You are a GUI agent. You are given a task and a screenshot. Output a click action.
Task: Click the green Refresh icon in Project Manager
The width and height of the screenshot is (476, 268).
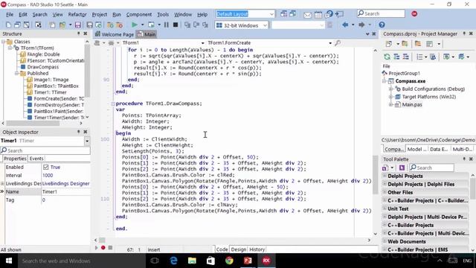pyautogui.click(x=387, y=57)
